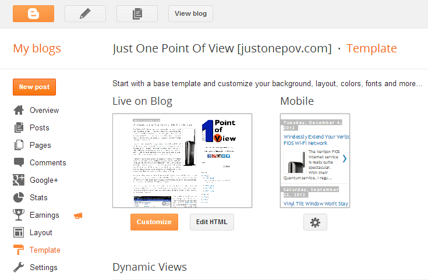The image size is (428, 280).
Task: Open the My blogs link
Action: pyautogui.click(x=37, y=48)
